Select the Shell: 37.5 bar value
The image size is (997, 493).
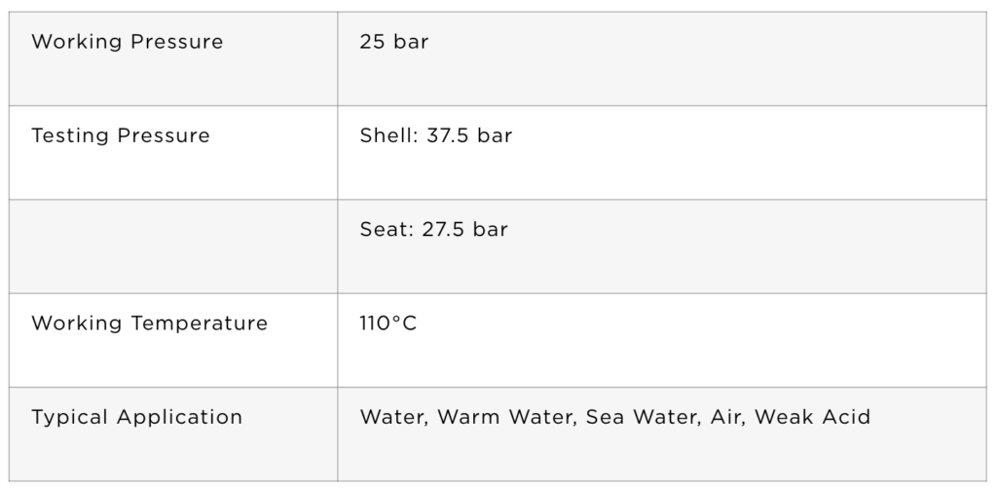(435, 135)
